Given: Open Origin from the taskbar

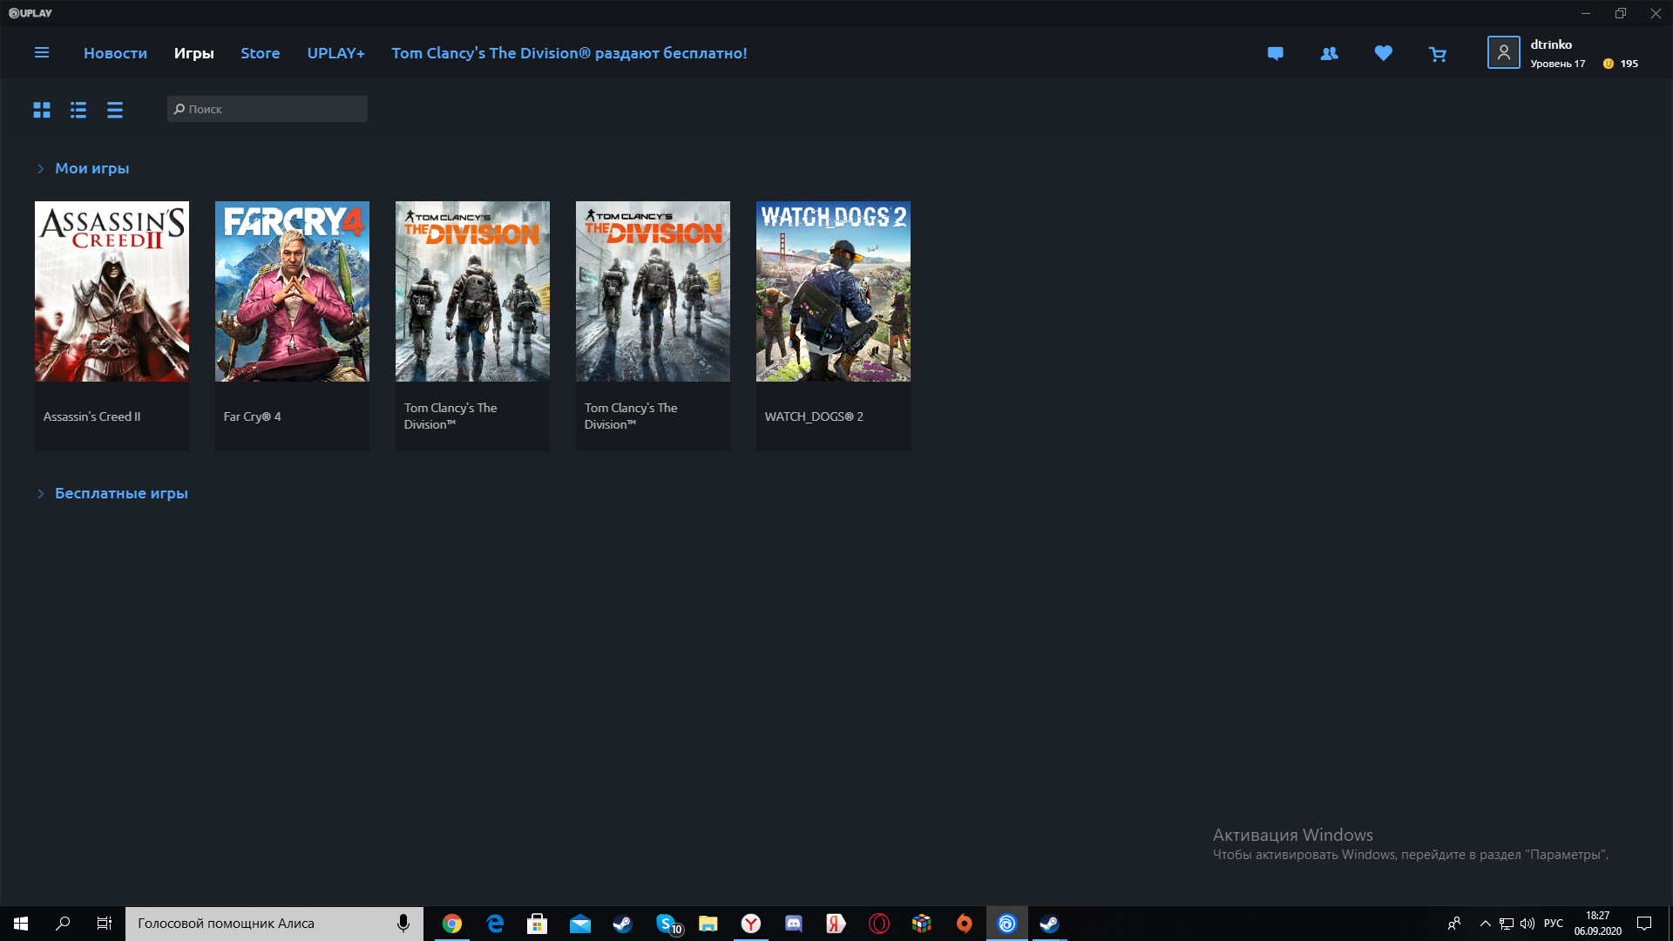Looking at the screenshot, I should pos(964,924).
